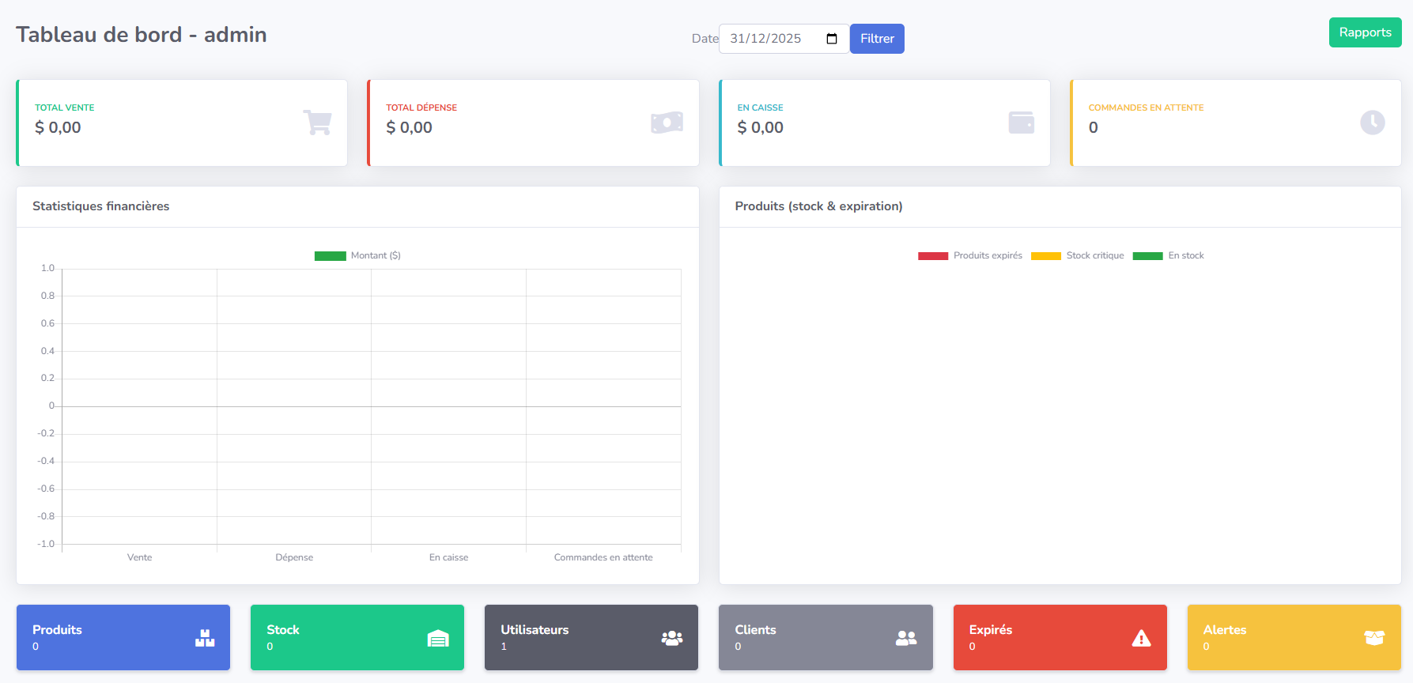Open the Expirés tile
Screen dimensions: 1413x683
1060,638
